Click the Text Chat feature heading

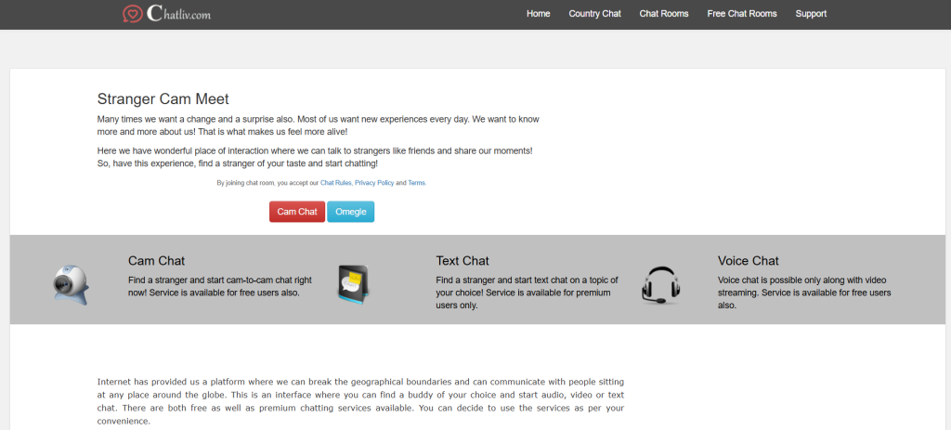coord(462,261)
